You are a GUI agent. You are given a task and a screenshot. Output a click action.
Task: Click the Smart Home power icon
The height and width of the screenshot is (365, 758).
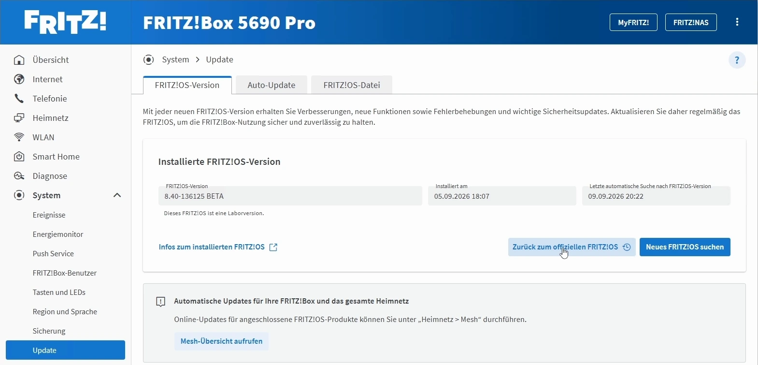(x=19, y=157)
